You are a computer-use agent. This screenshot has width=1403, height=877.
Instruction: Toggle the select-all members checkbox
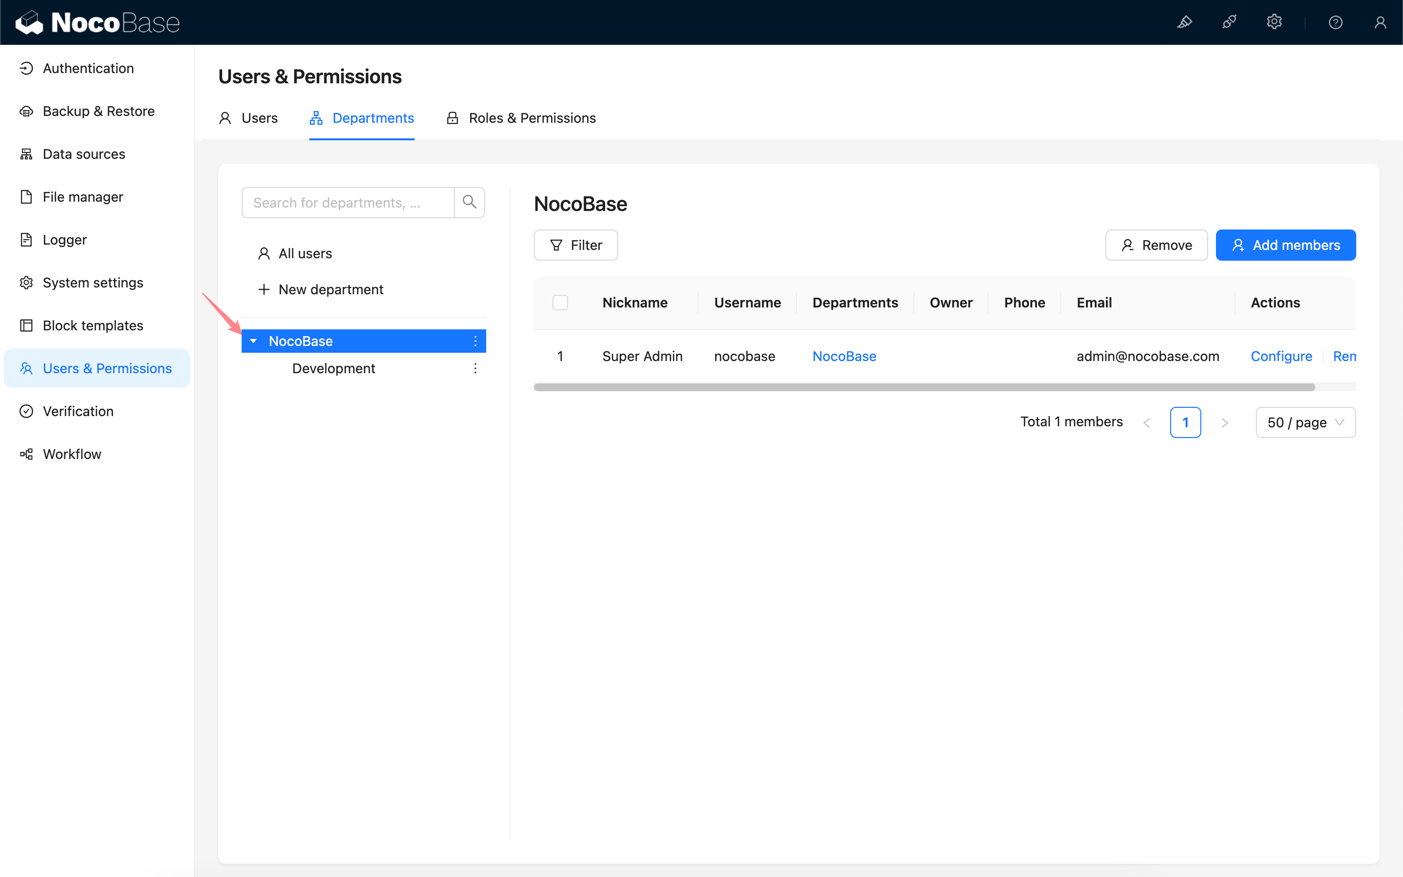tap(560, 302)
